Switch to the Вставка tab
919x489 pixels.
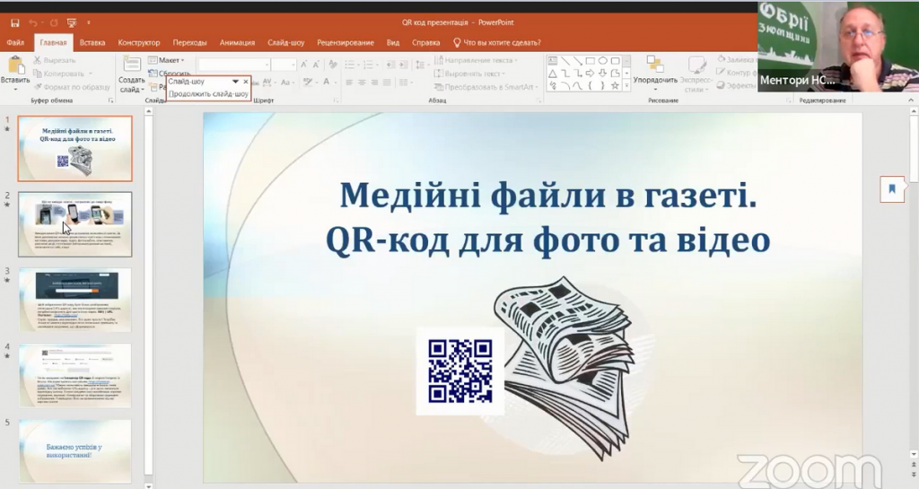pyautogui.click(x=92, y=43)
